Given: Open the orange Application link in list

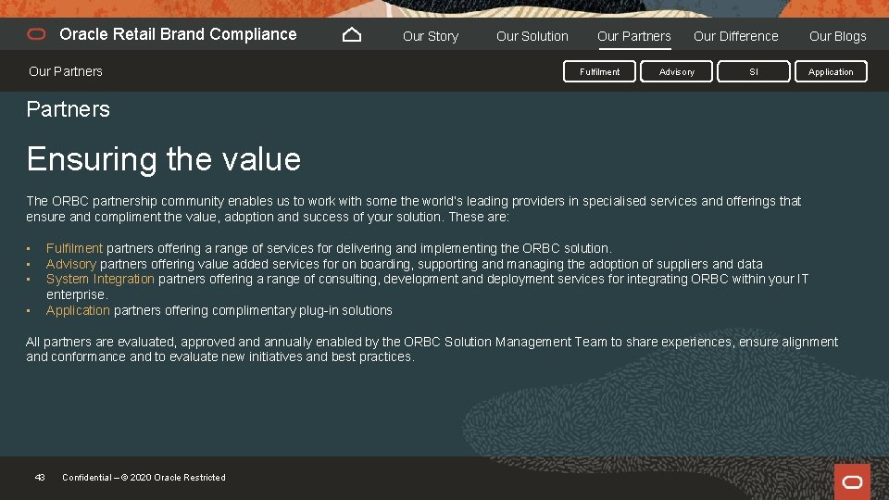Looking at the screenshot, I should coord(78,310).
